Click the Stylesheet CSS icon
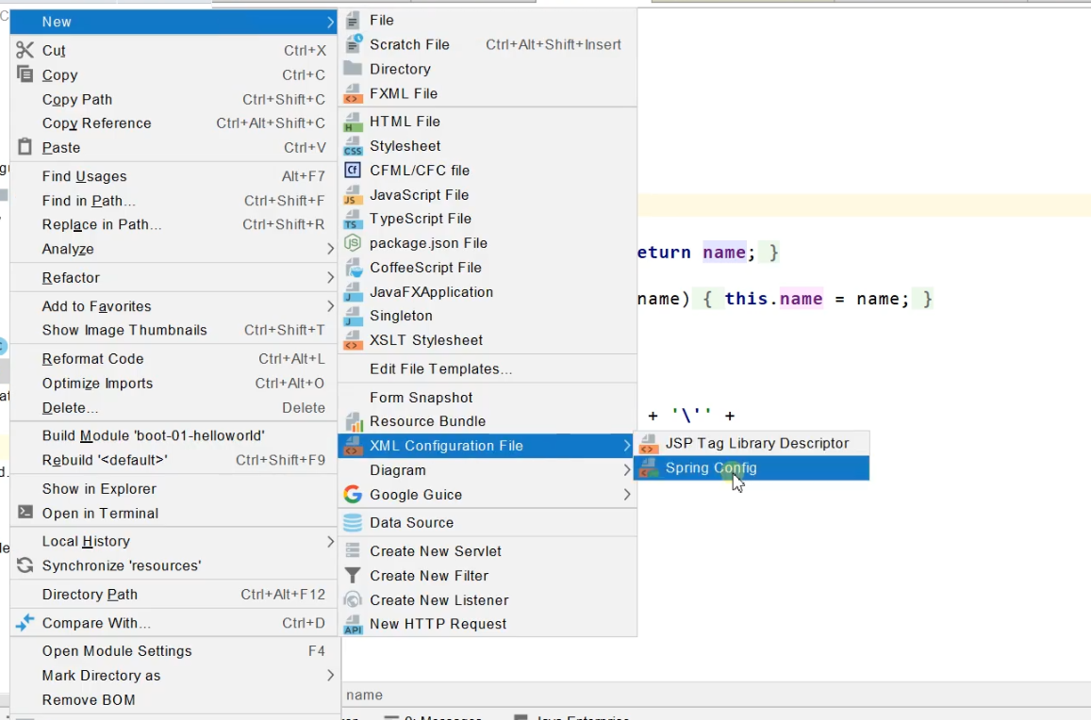Image resolution: width=1091 pixels, height=720 pixels. click(353, 146)
